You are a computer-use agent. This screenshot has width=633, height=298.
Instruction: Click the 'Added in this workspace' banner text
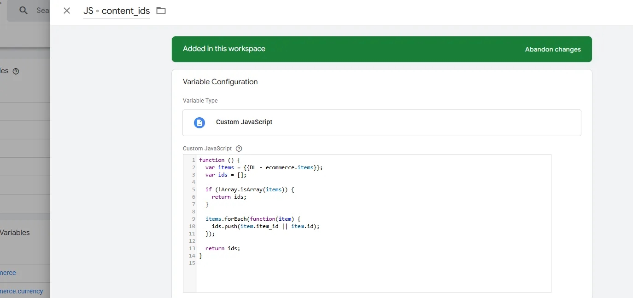224,49
